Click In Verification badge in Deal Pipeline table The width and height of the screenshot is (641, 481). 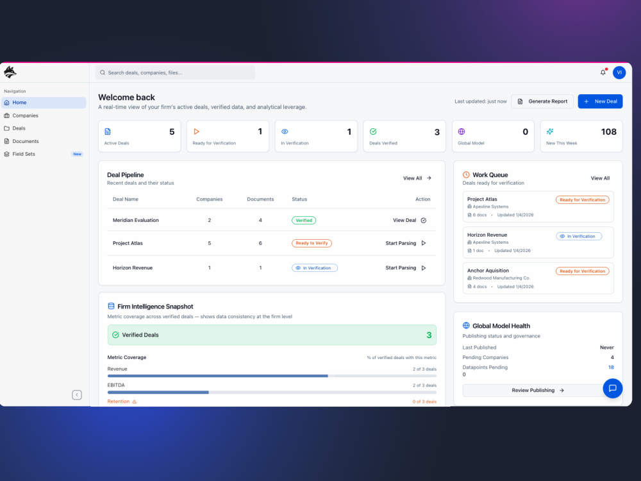pyautogui.click(x=315, y=268)
